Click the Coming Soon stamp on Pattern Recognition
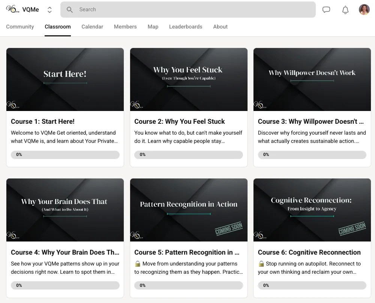This screenshot has height=303, width=375. (229, 228)
